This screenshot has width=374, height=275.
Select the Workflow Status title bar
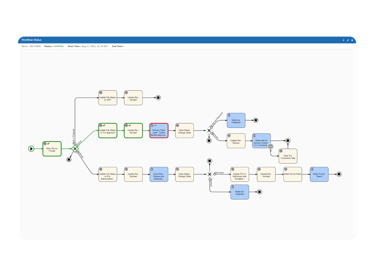click(31, 39)
